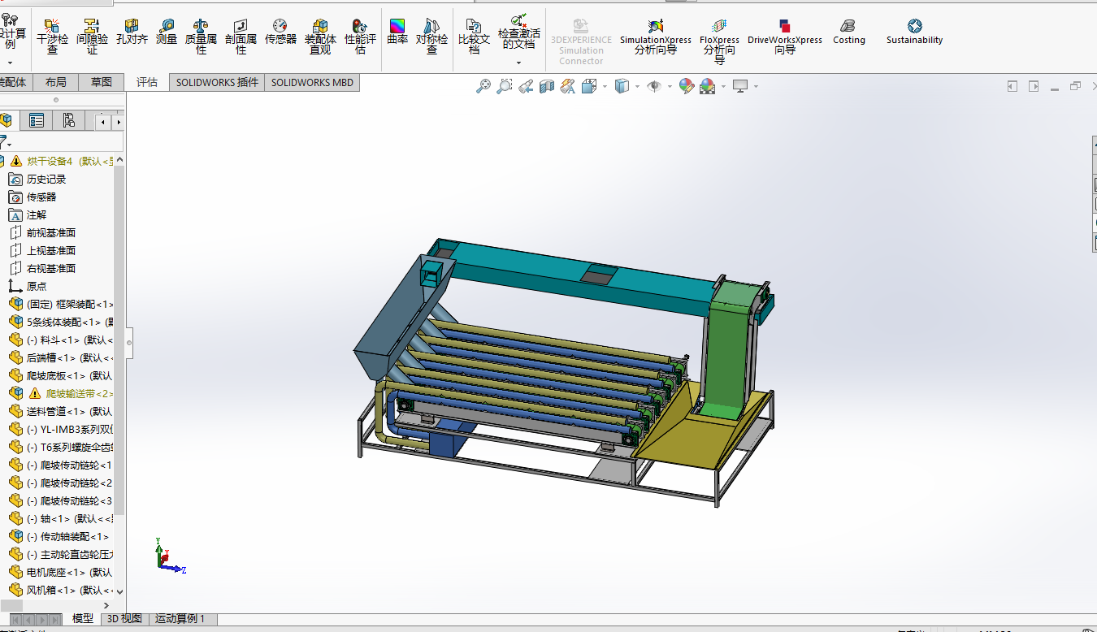Open the Hide/Show Items eye dropdown
1097x632 pixels.
670,87
